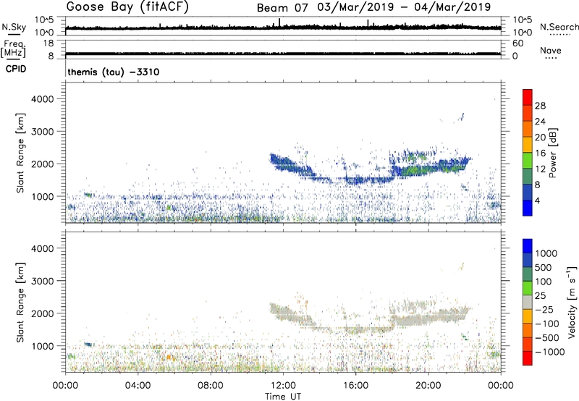This screenshot has height=401, width=579.
Task: Click the 'N.Search' legend label
Action: click(x=559, y=27)
